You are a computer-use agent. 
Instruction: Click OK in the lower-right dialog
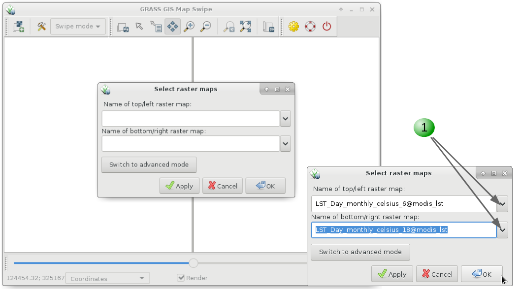click(482, 274)
